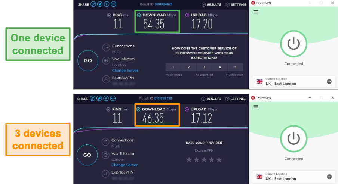The height and width of the screenshot is (184, 338).
Task: Give ExpressVPN a two star rating
Action: click(197, 160)
